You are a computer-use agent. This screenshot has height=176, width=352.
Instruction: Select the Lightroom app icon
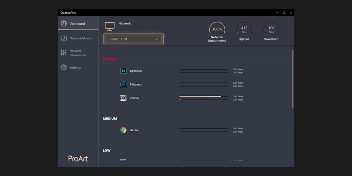(123, 71)
